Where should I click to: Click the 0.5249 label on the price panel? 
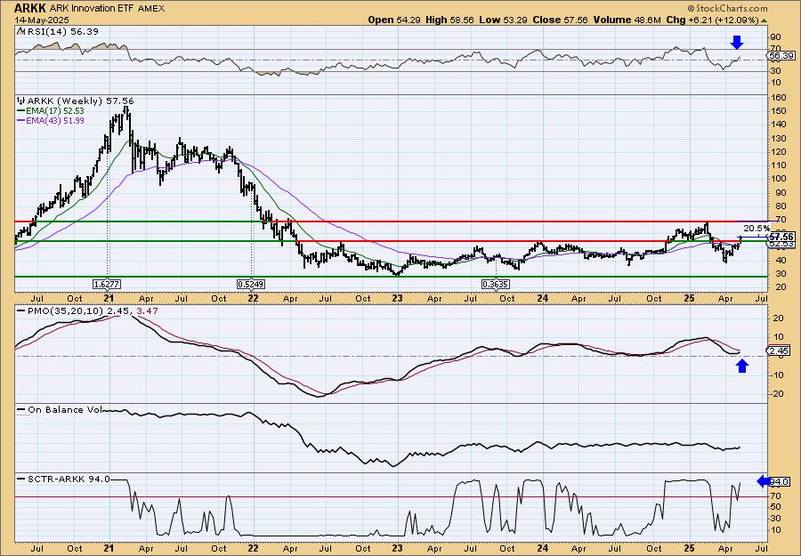251,284
